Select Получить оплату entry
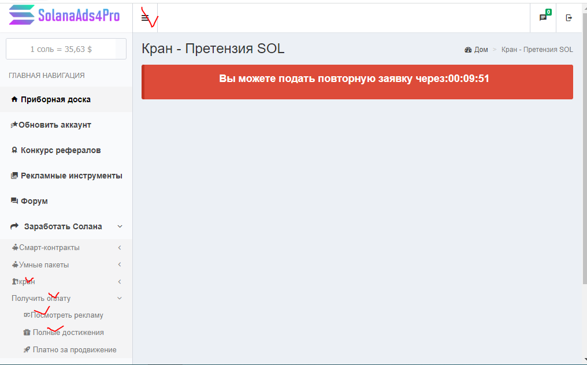The height and width of the screenshot is (365, 587). click(x=66, y=299)
